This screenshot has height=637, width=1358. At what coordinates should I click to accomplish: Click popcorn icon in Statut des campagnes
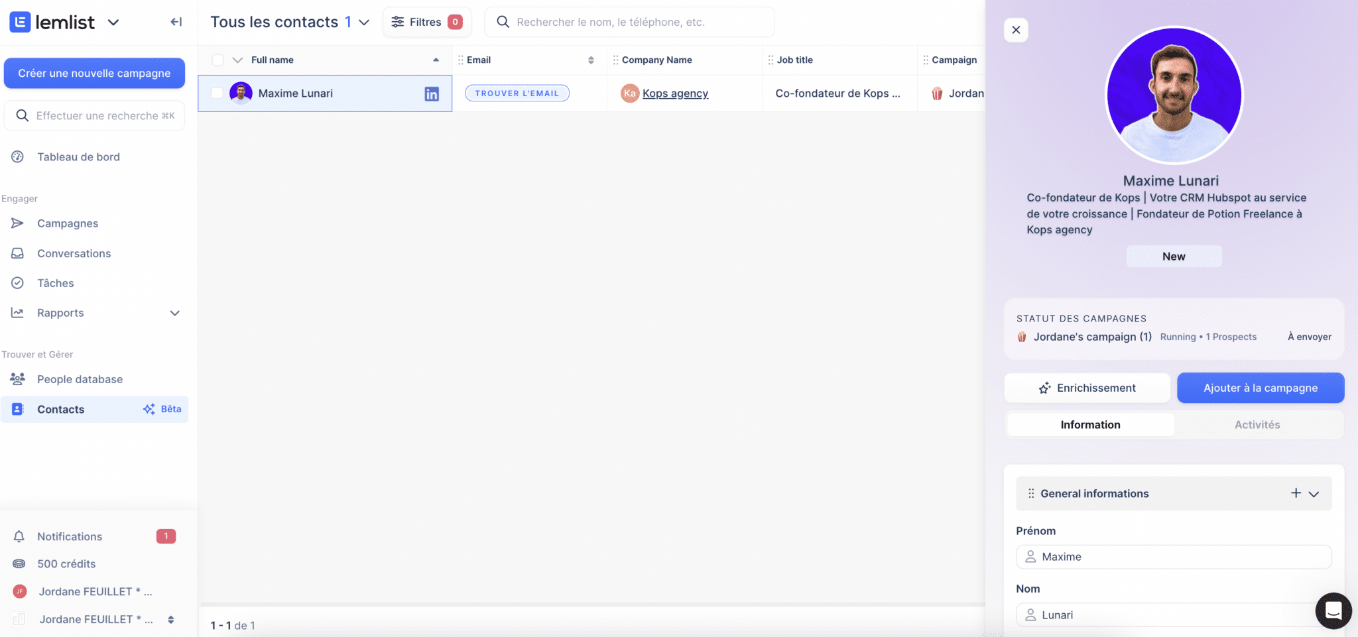1022,337
